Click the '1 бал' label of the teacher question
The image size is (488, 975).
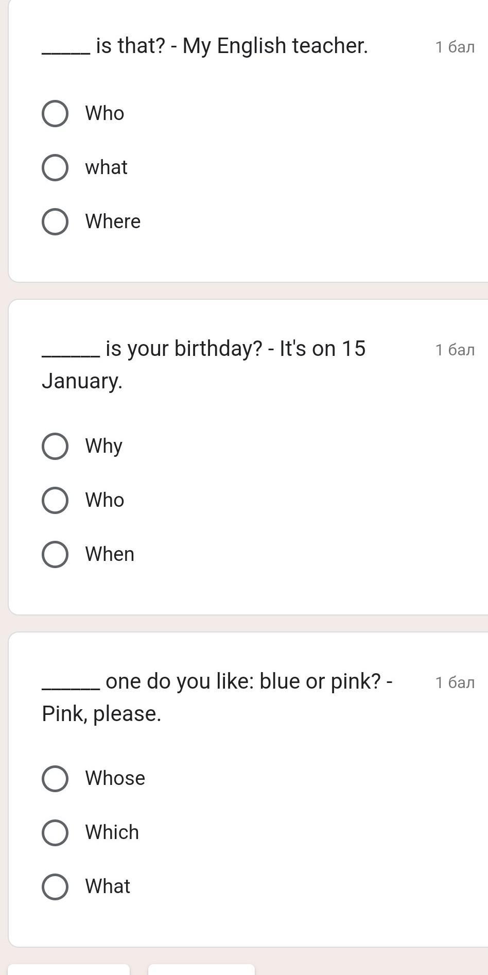[x=455, y=47]
